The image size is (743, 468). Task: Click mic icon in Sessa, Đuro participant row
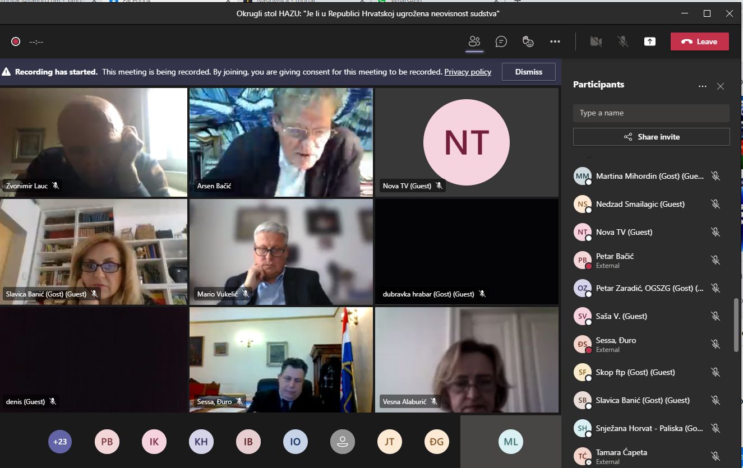[x=716, y=344]
